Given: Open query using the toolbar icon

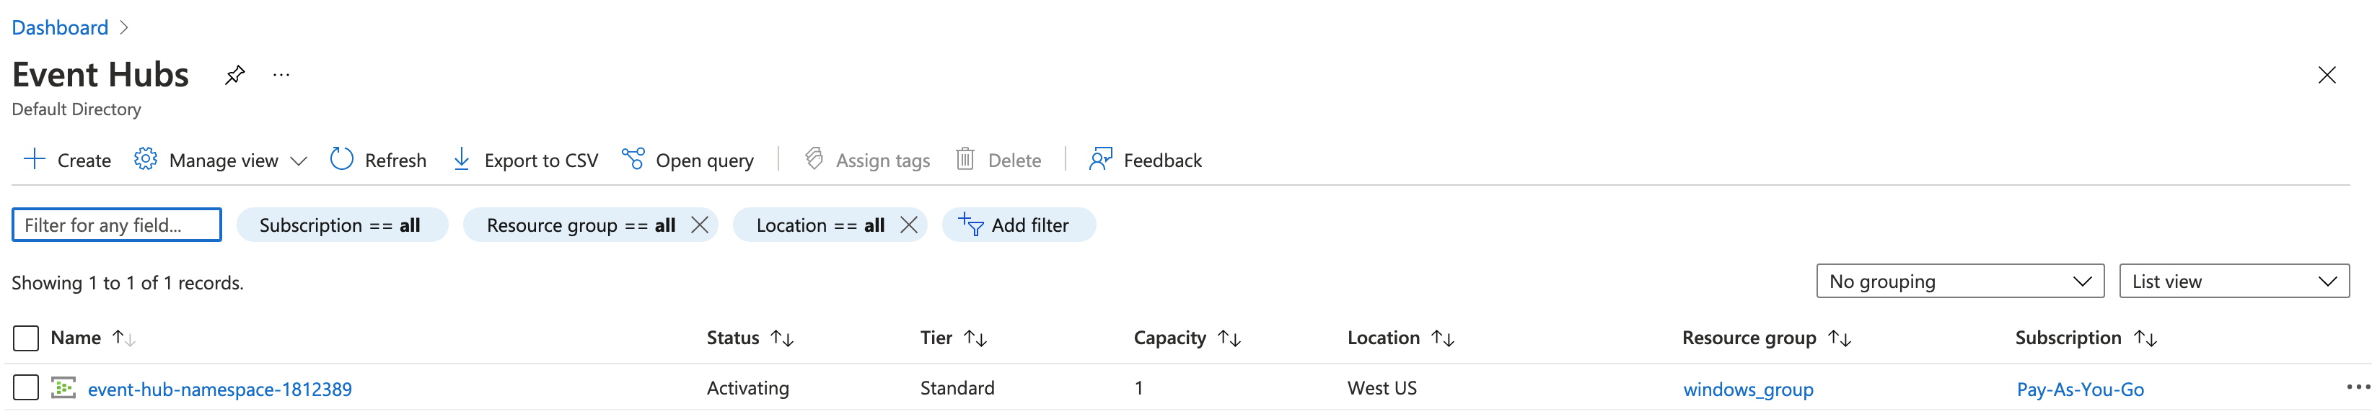Looking at the screenshot, I should click(x=633, y=159).
